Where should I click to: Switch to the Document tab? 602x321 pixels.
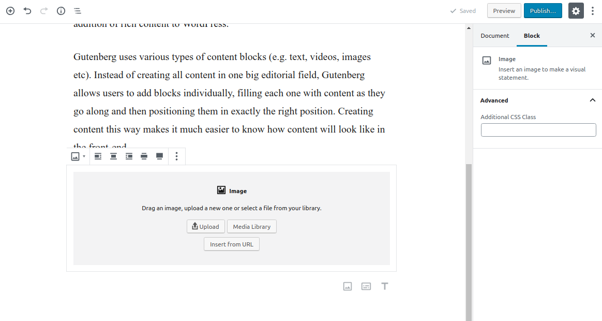[494, 36]
